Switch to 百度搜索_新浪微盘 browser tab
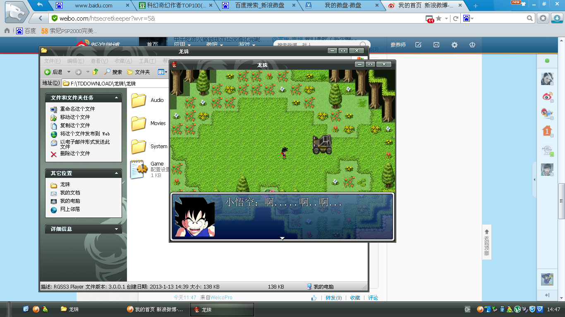Viewport: 565px width, 317px height. (259, 5)
